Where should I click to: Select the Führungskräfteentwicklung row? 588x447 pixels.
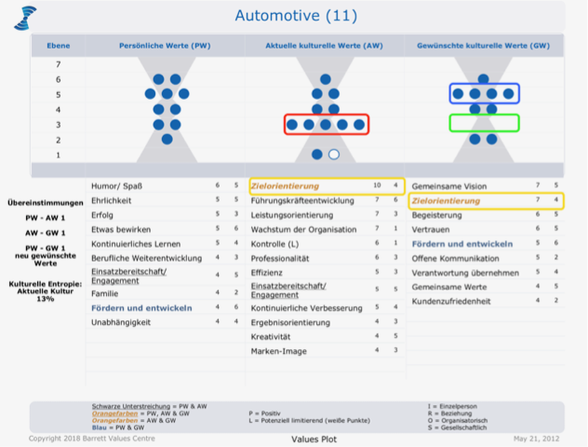click(301, 200)
